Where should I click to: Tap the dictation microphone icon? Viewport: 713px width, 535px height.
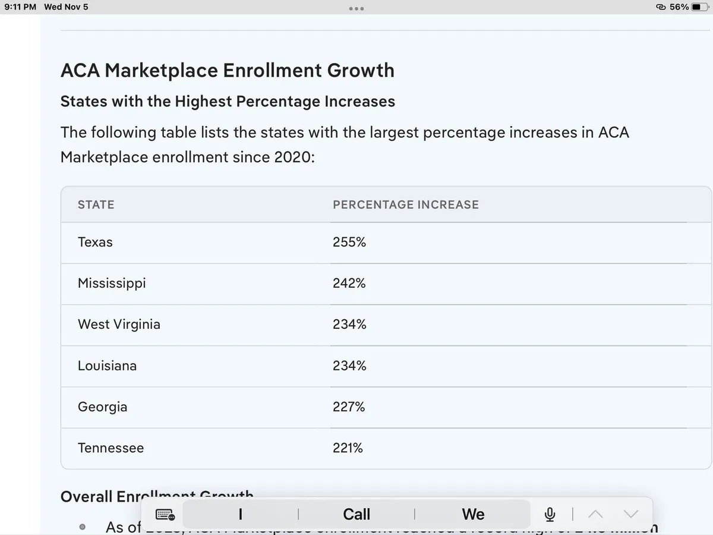(x=550, y=514)
